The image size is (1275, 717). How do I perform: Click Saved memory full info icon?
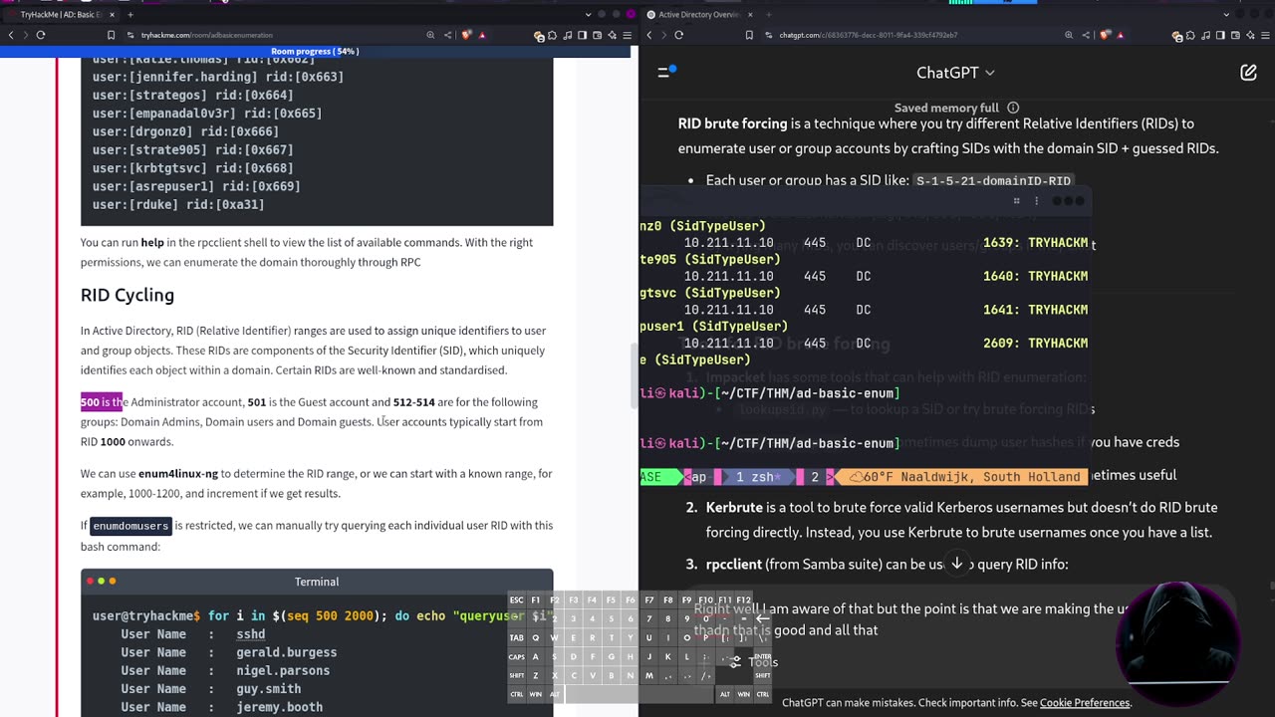pos(1013,108)
